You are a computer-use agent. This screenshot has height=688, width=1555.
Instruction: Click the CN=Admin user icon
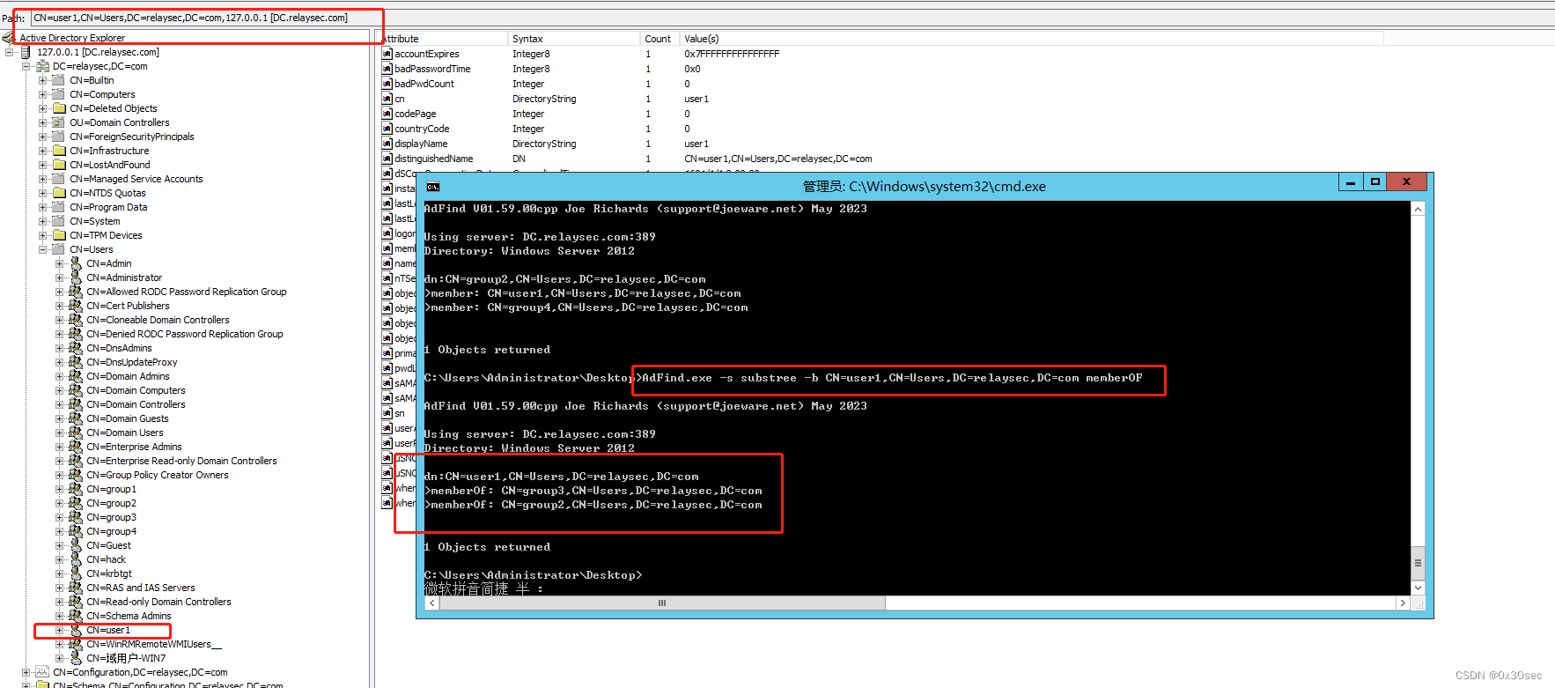coord(76,263)
